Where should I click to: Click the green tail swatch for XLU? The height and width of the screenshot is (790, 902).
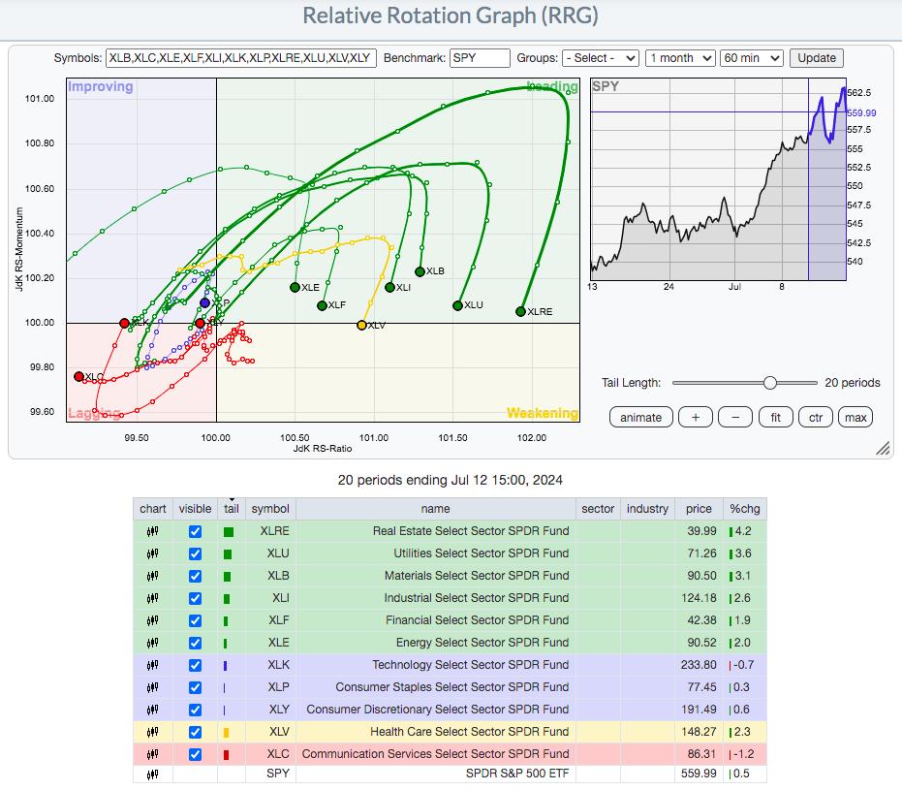[228, 553]
